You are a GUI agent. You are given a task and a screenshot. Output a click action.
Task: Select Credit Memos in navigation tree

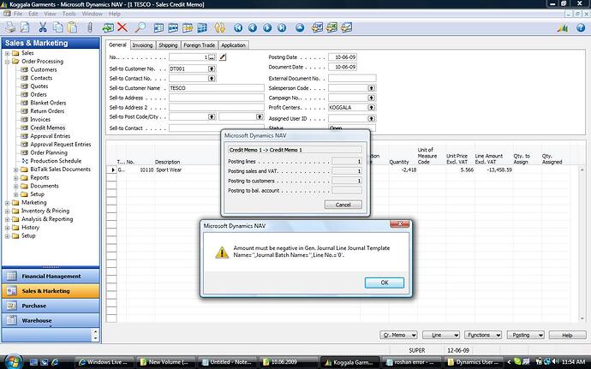pos(47,128)
